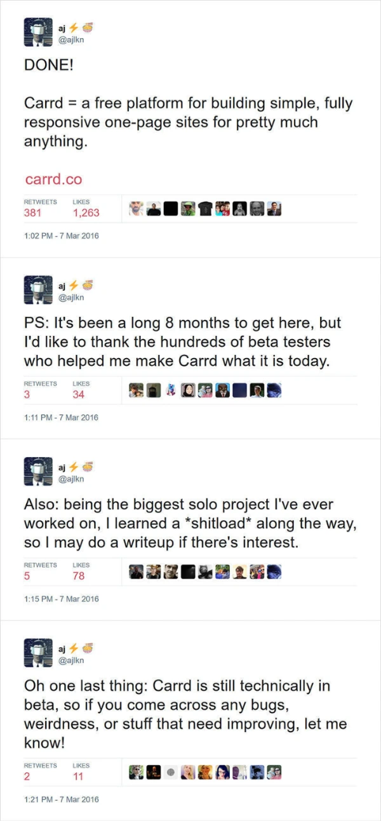Click the last liker avatar in the third tweet
This screenshot has height=821, width=381.
(274, 572)
